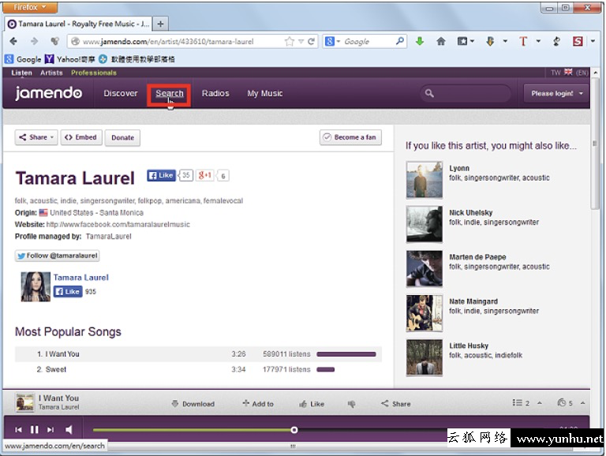This screenshot has width=606, height=456.
Task: Click Become a fan button
Action: click(350, 137)
